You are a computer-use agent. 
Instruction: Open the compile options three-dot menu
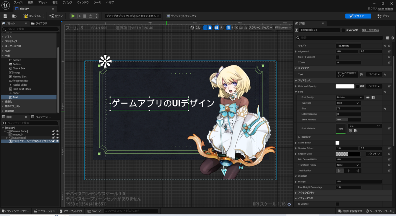44,16
